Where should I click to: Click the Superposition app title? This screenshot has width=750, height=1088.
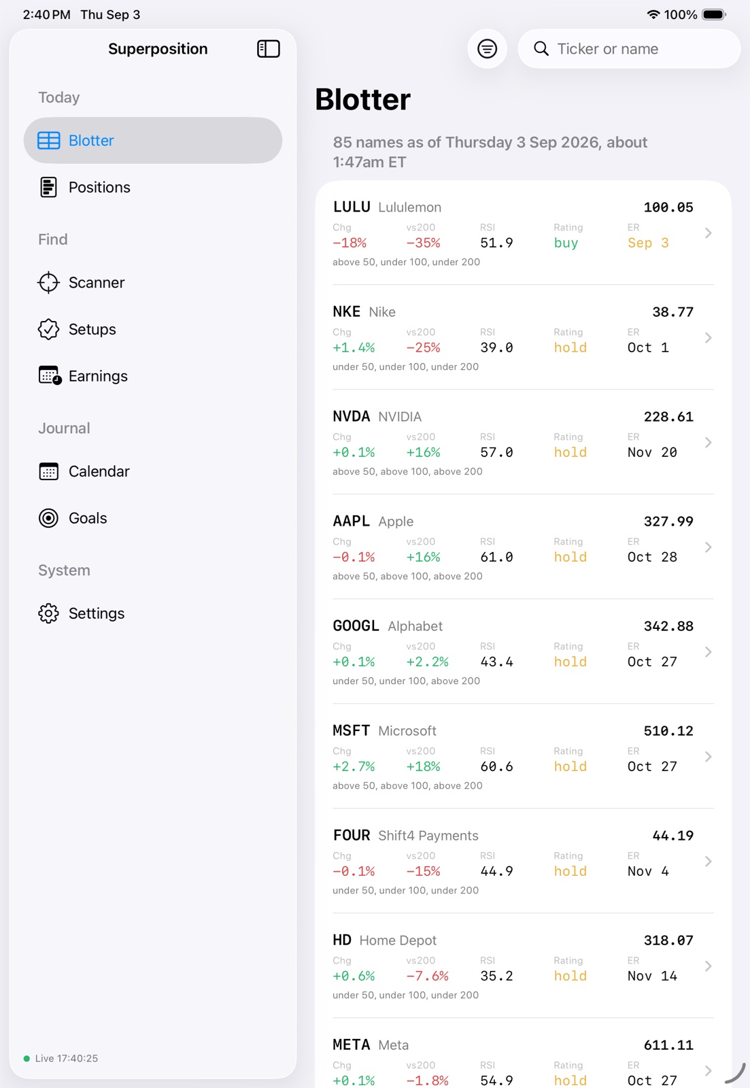click(x=158, y=49)
